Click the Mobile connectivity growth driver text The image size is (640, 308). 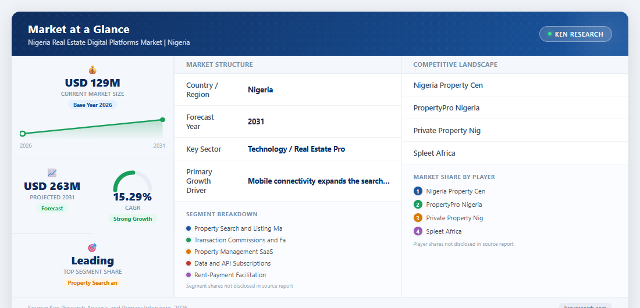pyautogui.click(x=319, y=181)
